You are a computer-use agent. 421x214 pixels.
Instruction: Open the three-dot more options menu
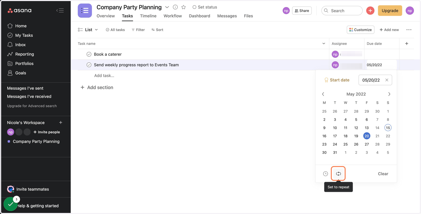click(x=409, y=30)
